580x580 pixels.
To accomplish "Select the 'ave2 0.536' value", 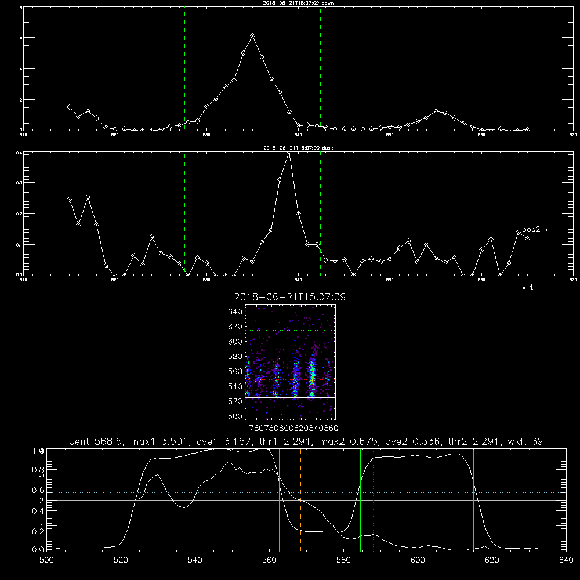I will [x=414, y=441].
